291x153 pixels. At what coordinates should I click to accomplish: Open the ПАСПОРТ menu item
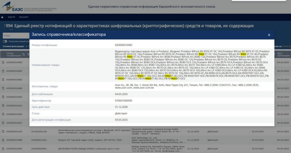point(24,17)
